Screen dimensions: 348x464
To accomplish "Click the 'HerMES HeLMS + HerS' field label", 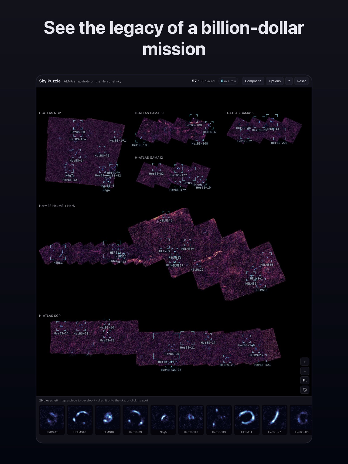I will point(57,206).
